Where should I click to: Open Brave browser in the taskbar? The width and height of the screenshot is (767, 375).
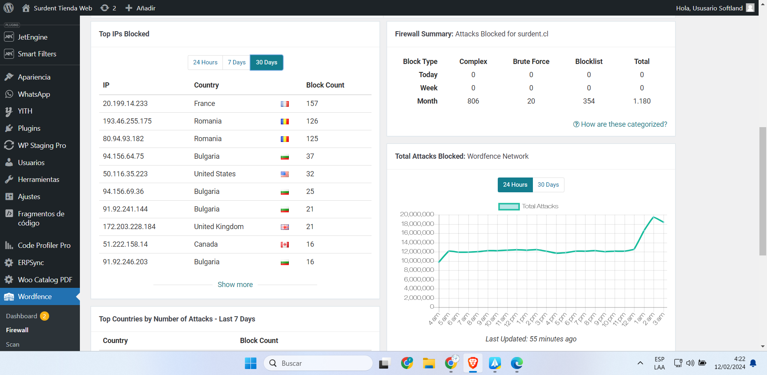click(473, 363)
